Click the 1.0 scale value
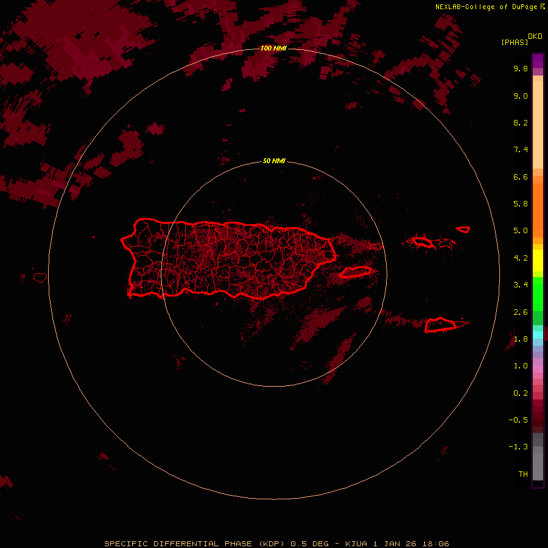 point(521,366)
